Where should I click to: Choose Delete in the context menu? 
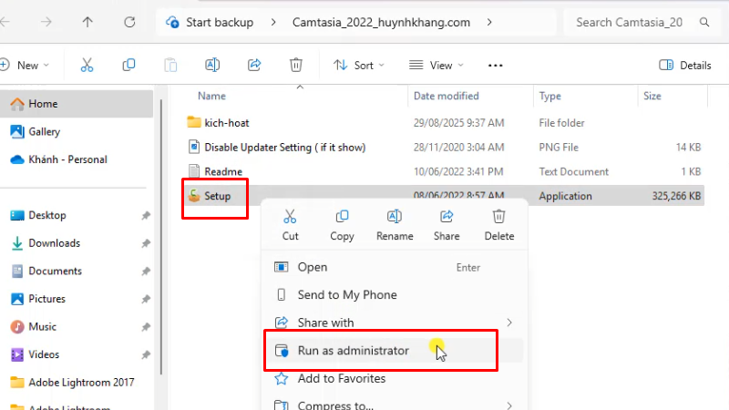(499, 225)
